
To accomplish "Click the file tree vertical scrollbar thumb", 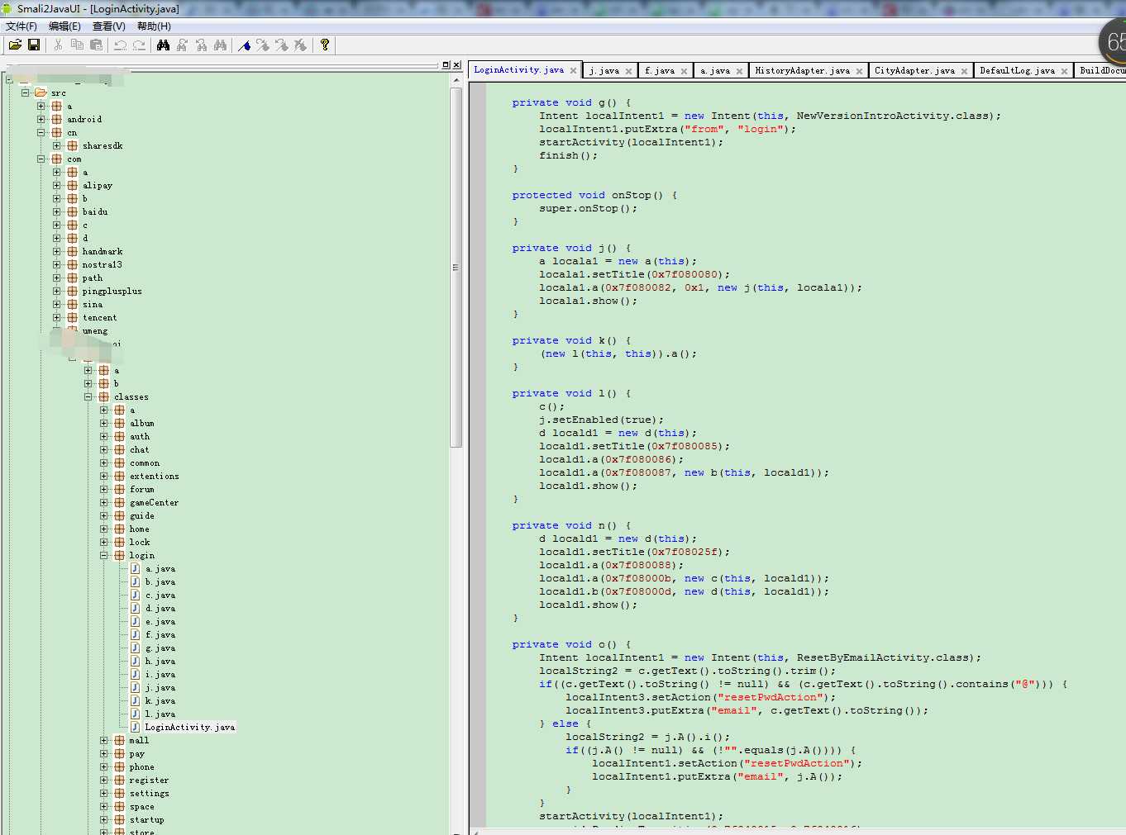I will click(456, 267).
